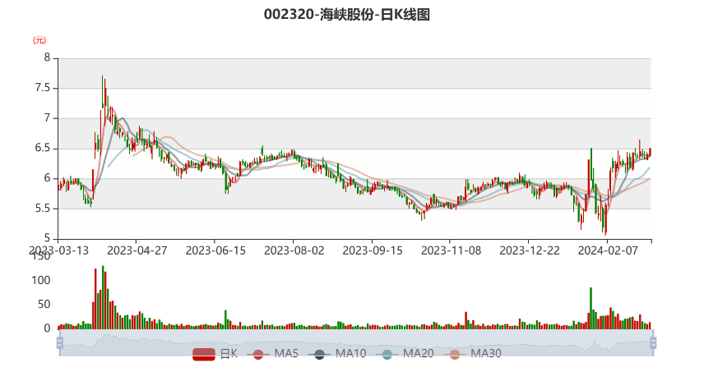Toggle the MA30 legend line
This screenshot has width=704, height=381.
(x=472, y=354)
